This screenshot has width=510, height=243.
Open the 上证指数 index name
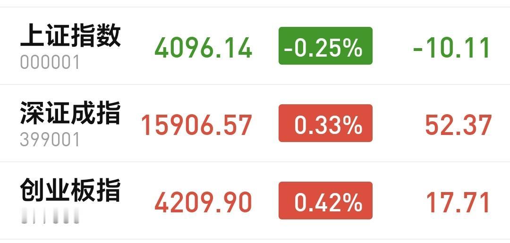(70, 36)
